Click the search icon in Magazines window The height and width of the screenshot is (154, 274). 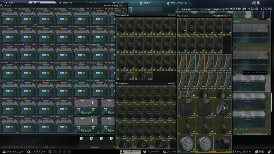point(117,15)
